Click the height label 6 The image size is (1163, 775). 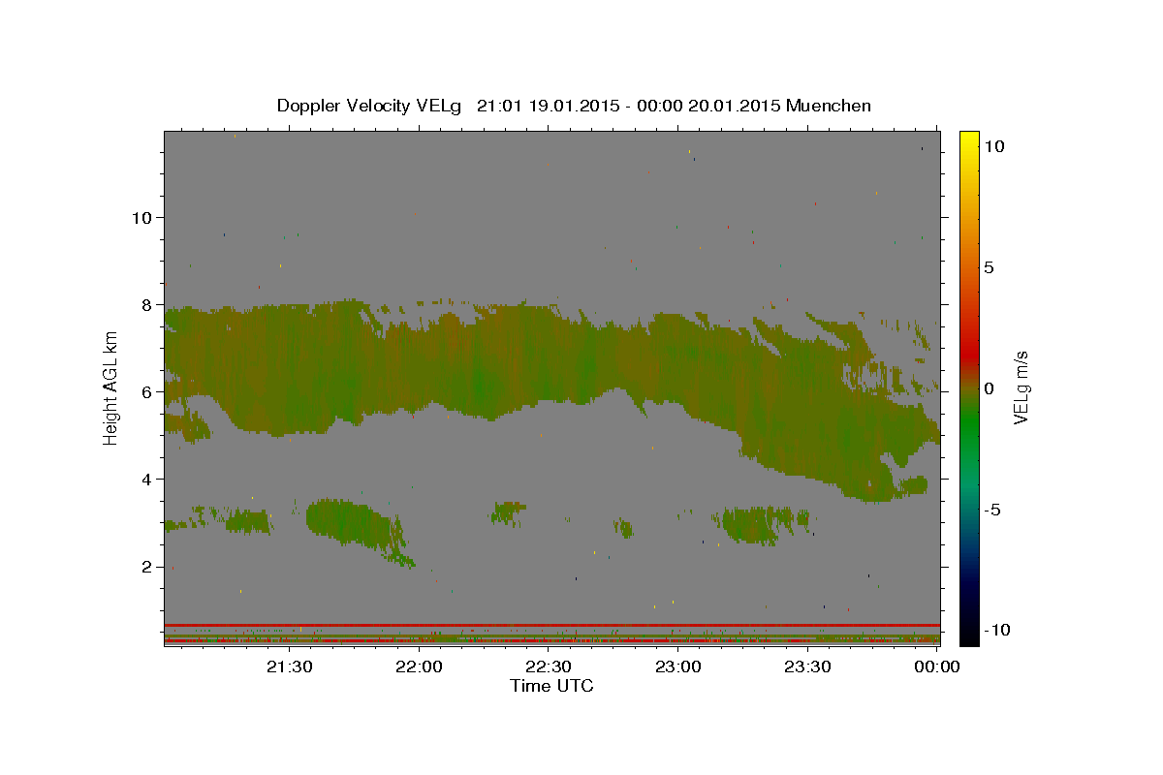click(x=149, y=391)
